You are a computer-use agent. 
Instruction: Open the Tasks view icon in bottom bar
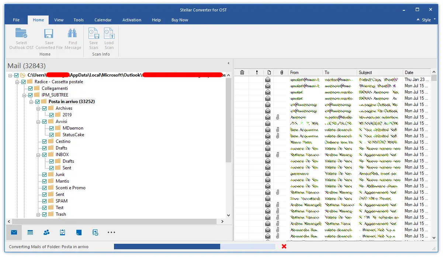(x=63, y=232)
